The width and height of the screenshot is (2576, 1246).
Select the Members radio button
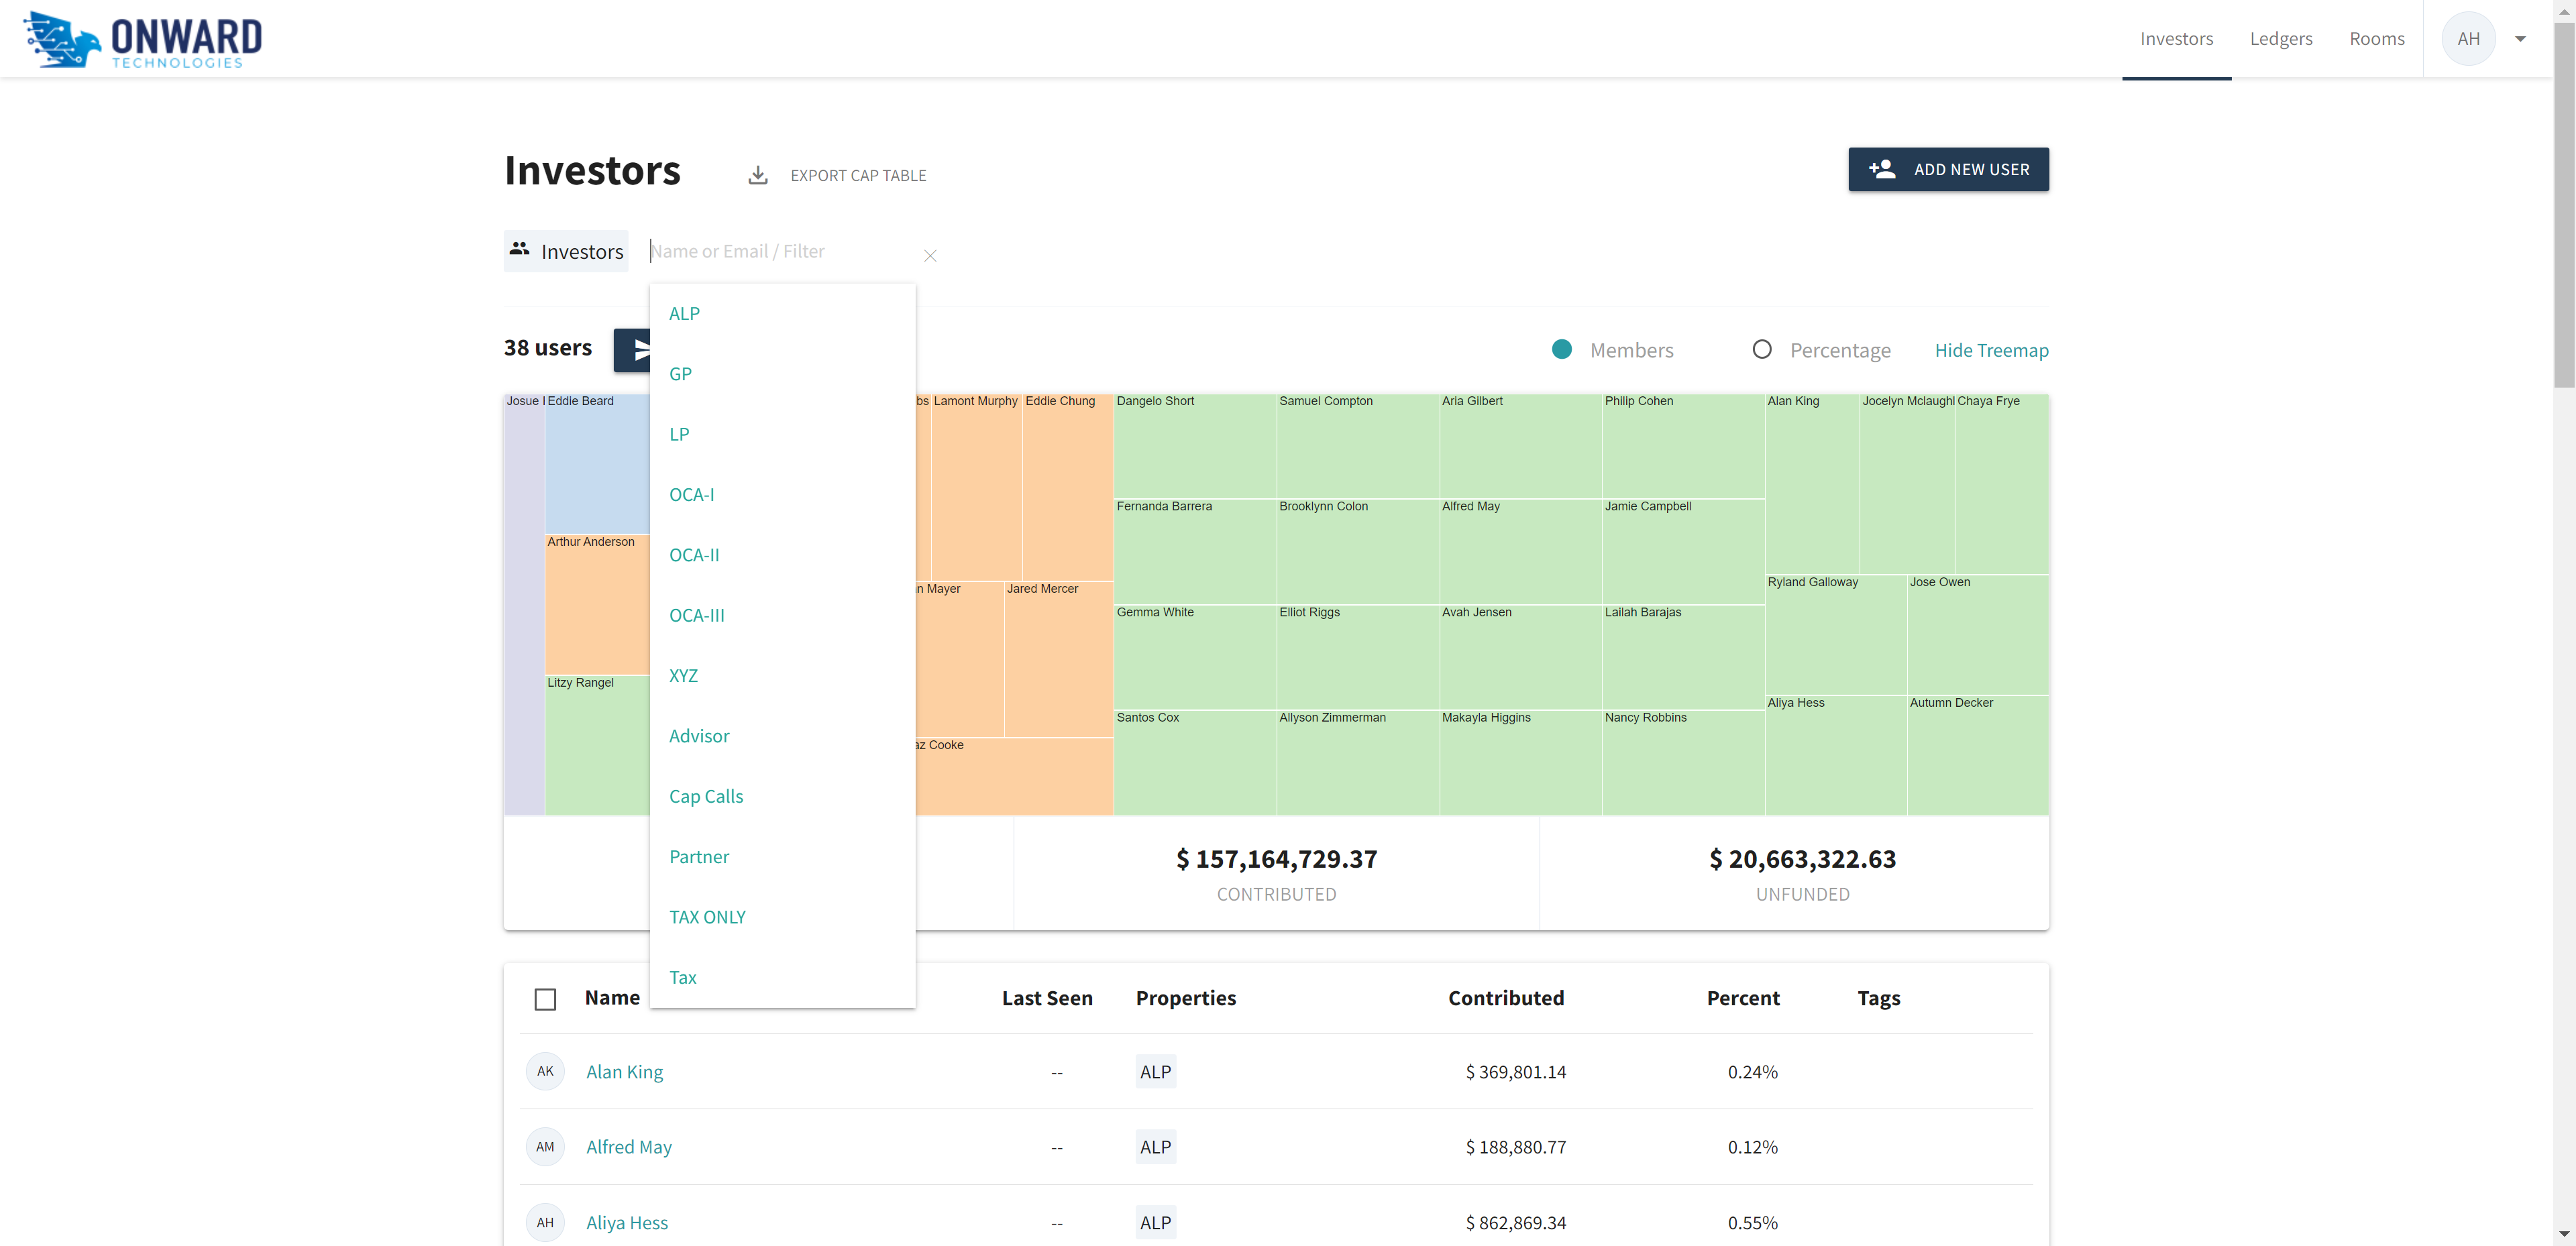(1562, 350)
